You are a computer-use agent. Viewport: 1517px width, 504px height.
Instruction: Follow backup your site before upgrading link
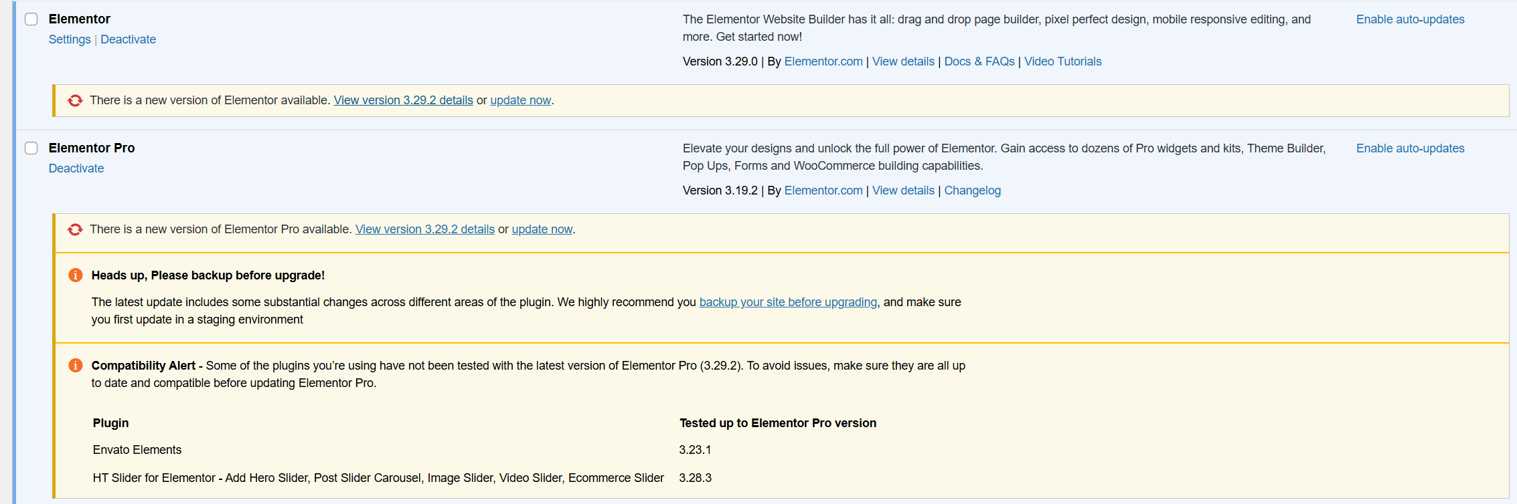tap(788, 302)
